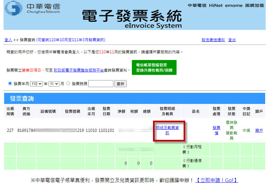Click the 發票查詢 section heading
The height and width of the screenshot is (186, 269).
click(x=22, y=98)
